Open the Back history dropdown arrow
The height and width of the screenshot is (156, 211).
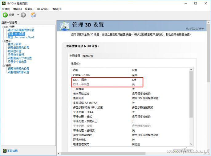click(18, 15)
